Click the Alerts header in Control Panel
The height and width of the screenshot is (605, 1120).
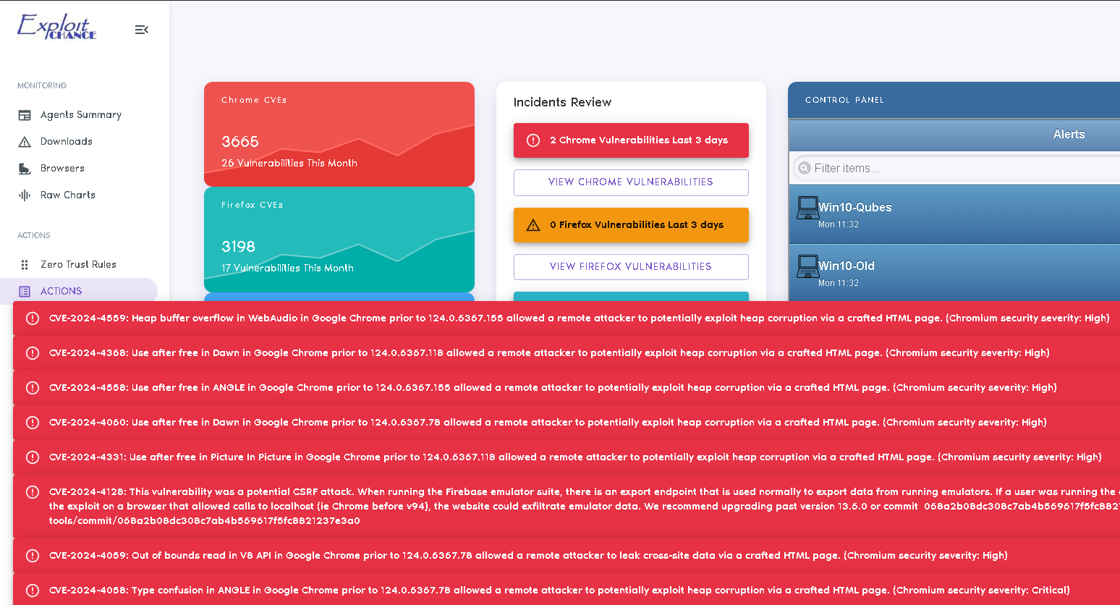1069,135
